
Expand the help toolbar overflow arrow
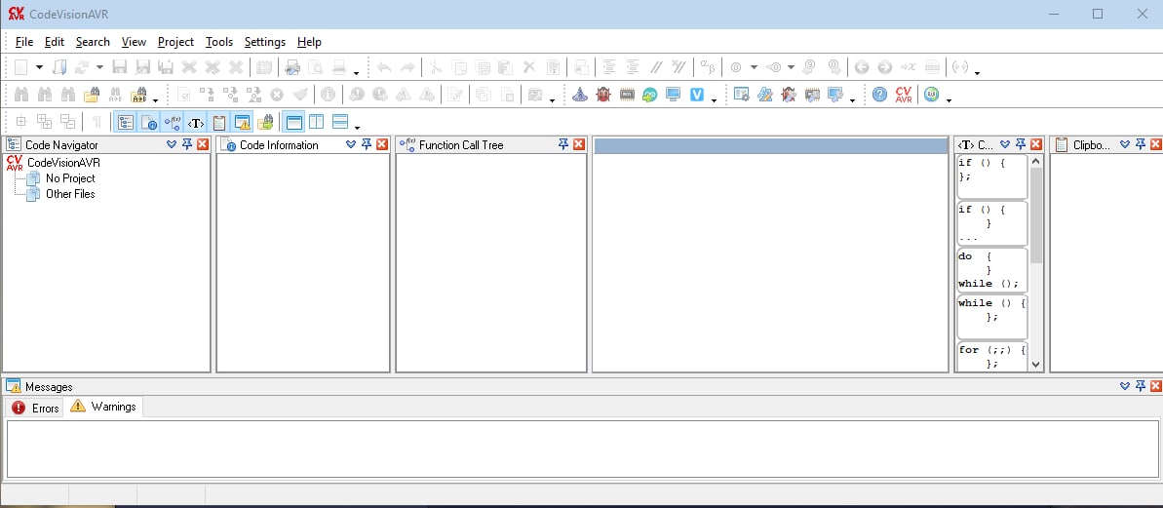949,100
